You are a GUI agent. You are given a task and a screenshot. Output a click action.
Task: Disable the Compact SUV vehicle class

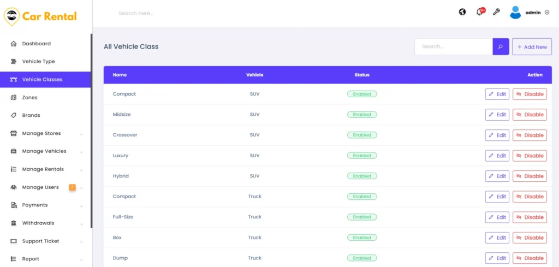pos(530,94)
